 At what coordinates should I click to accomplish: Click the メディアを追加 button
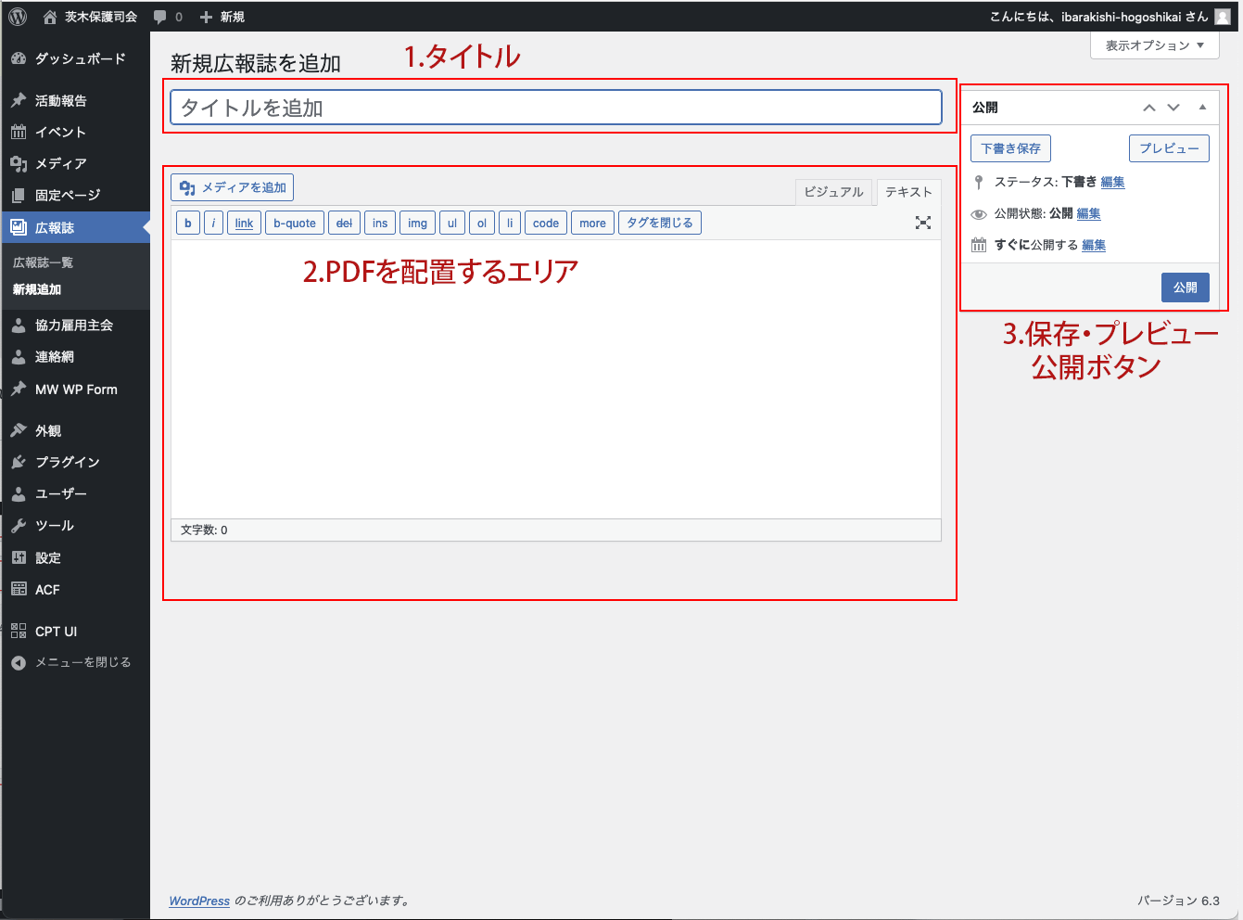tap(233, 187)
